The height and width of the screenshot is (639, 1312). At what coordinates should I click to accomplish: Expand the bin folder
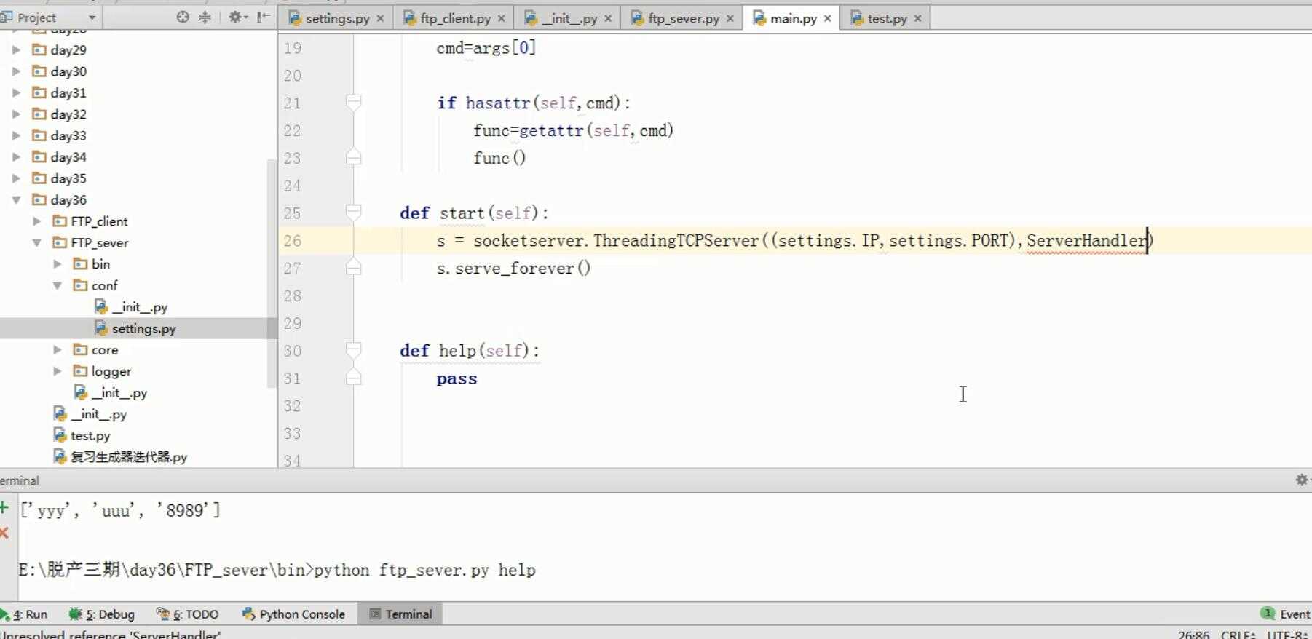pos(57,264)
